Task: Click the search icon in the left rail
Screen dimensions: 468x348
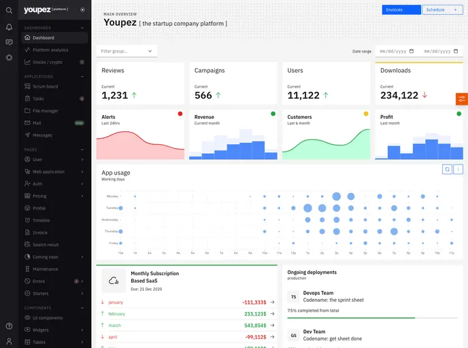Action: [x=9, y=10]
